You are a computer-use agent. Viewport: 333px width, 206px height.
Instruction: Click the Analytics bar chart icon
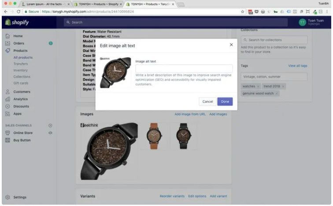[7, 99]
